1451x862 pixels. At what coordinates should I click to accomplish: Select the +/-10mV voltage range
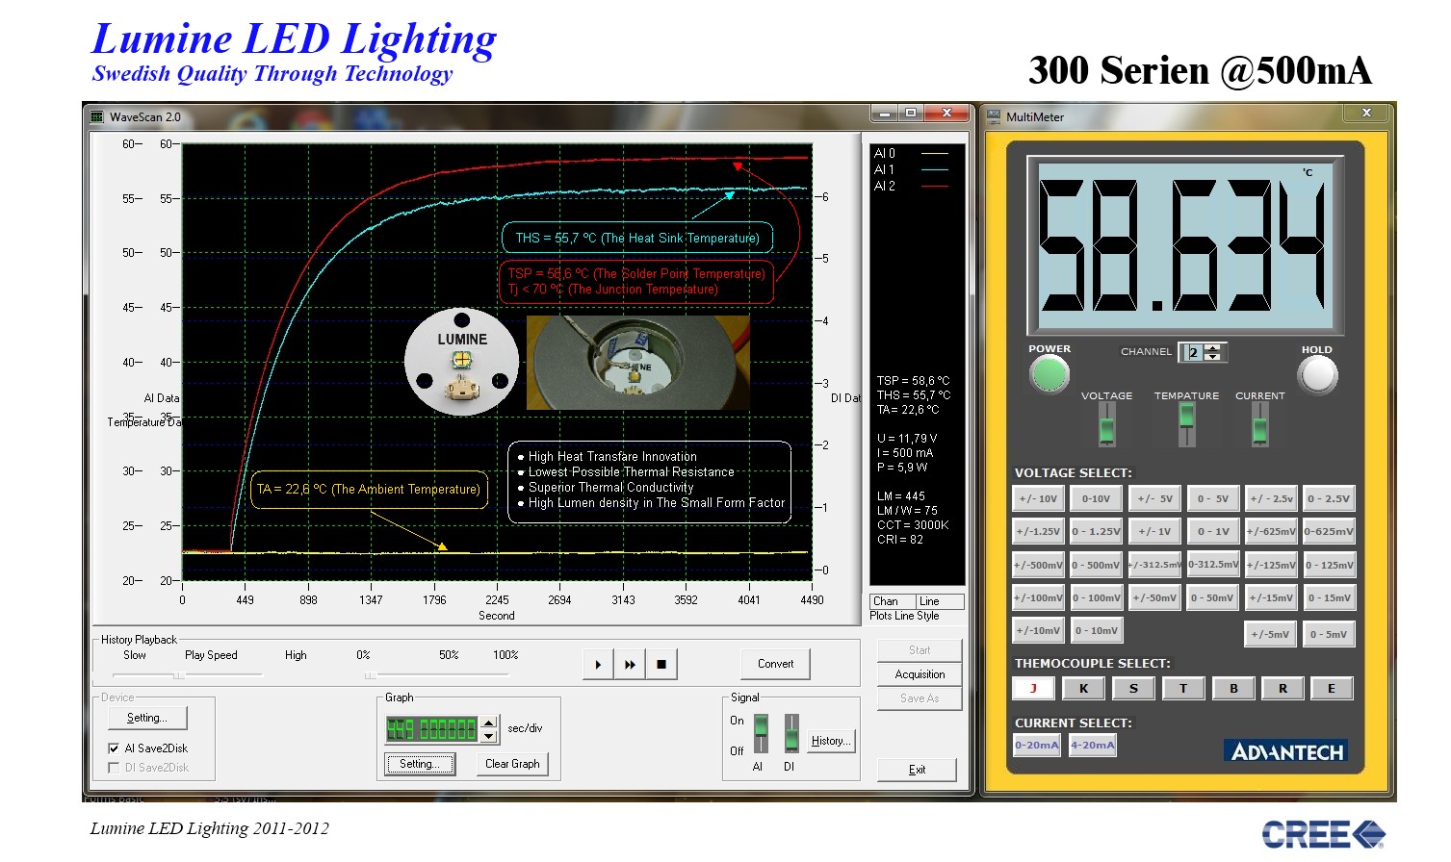click(x=1039, y=630)
